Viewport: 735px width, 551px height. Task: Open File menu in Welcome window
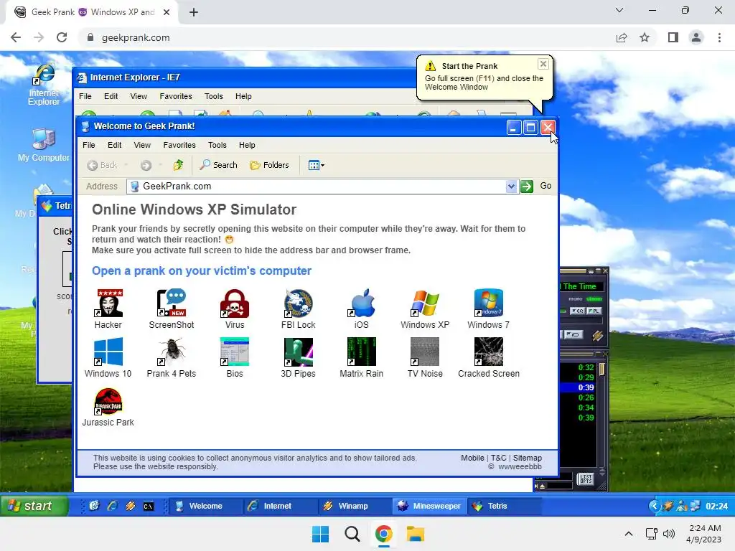click(x=88, y=145)
